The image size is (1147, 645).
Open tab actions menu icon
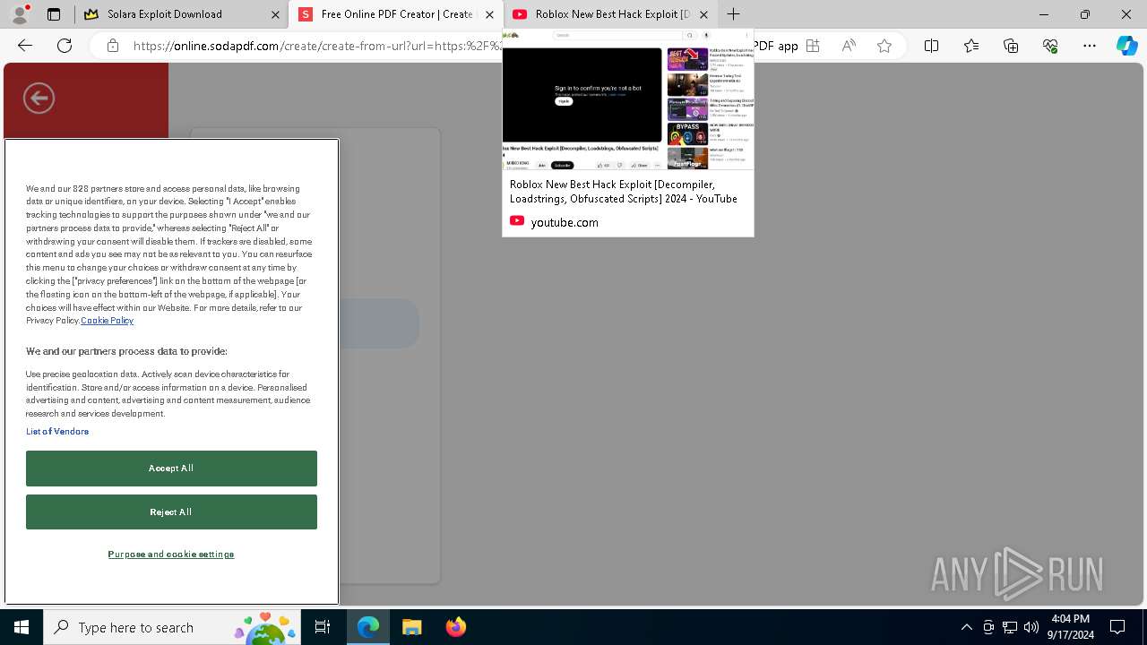tap(54, 14)
